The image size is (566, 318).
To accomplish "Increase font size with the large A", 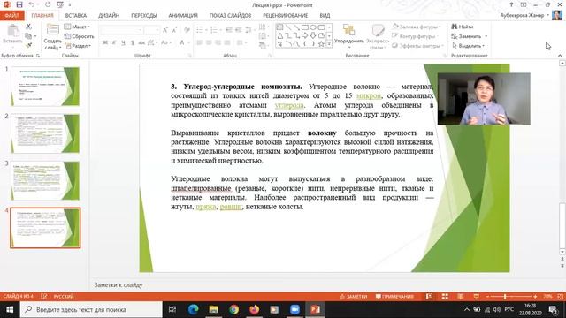I will [165, 30].
